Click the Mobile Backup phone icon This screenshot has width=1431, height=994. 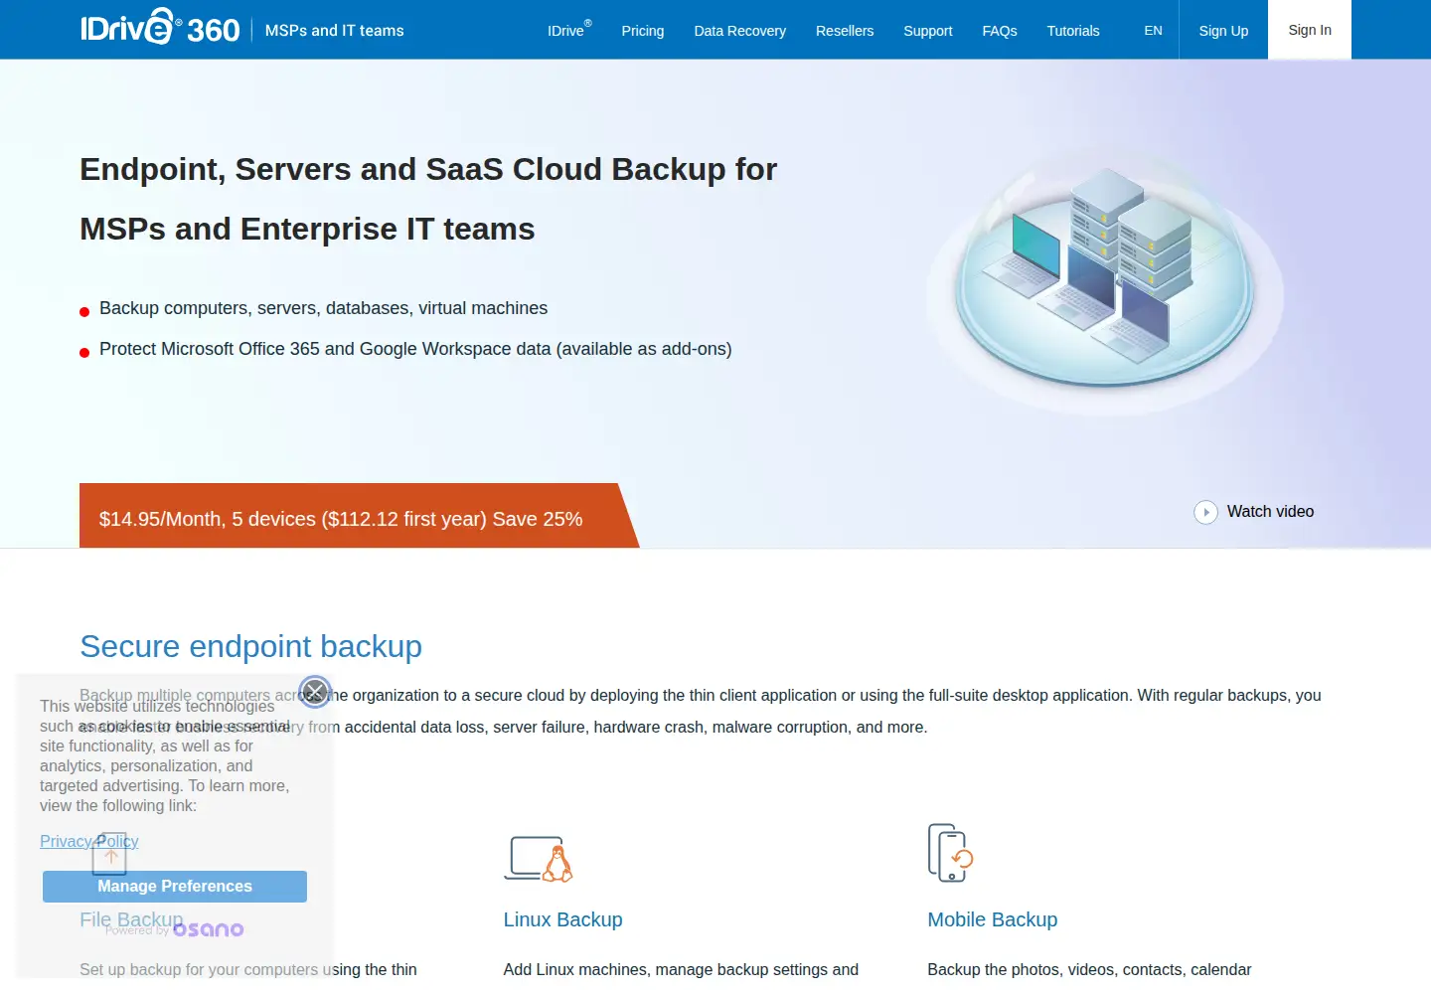tap(950, 853)
